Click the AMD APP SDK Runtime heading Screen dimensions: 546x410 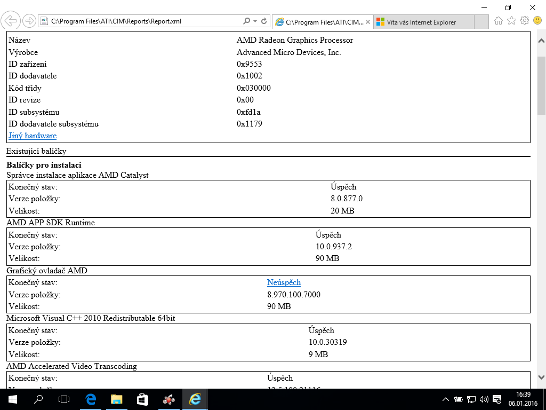pyautogui.click(x=51, y=223)
